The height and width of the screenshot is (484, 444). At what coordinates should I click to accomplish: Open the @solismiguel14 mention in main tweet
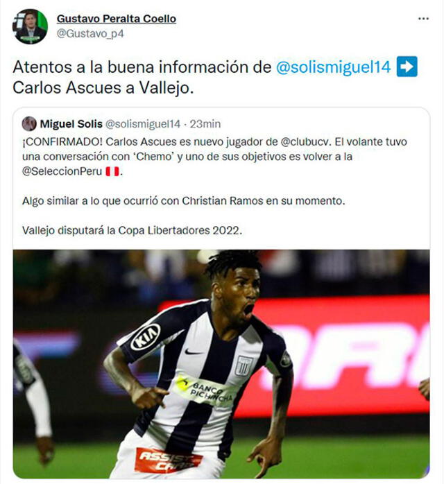point(334,67)
